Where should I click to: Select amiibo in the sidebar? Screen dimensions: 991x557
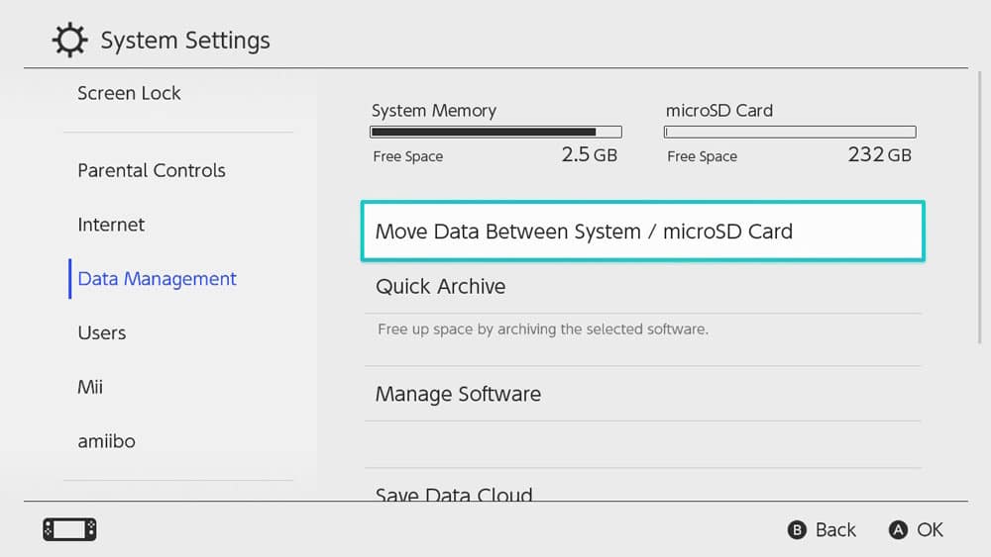click(x=106, y=441)
